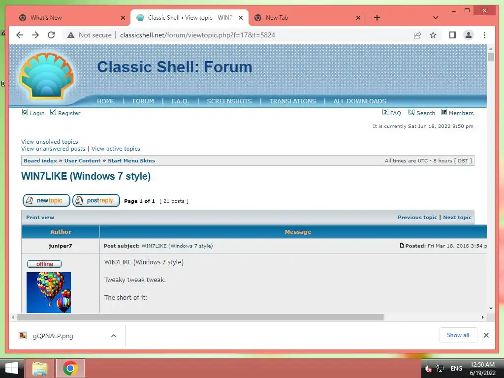Image resolution: width=504 pixels, height=378 pixels.
Task: Click the muted volume tray icon
Action: (x=428, y=369)
